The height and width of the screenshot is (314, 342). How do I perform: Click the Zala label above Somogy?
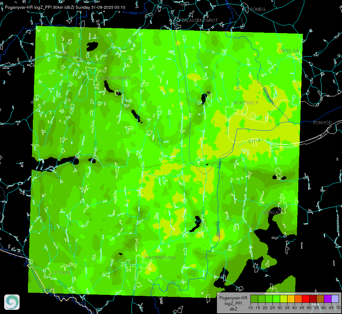(x=219, y=164)
